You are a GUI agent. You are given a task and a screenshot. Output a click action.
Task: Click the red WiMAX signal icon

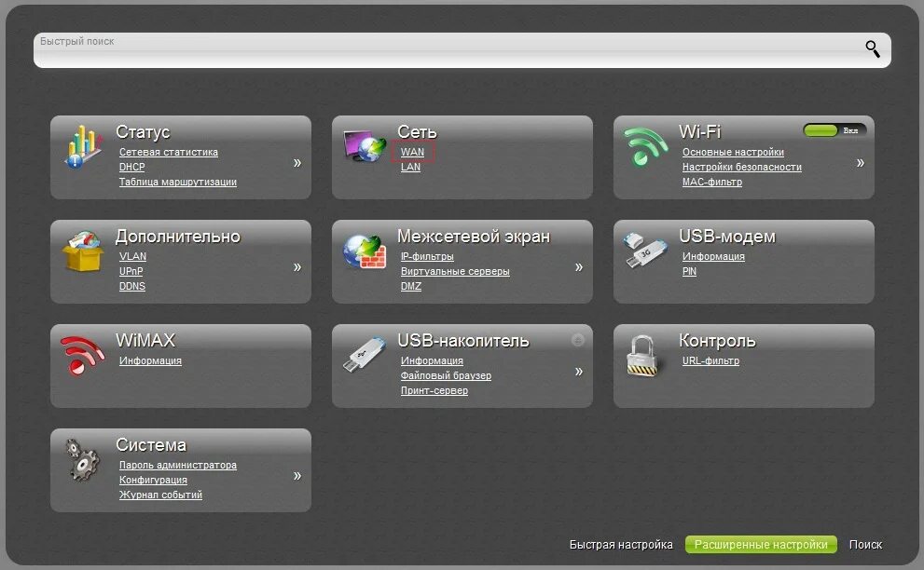82,355
